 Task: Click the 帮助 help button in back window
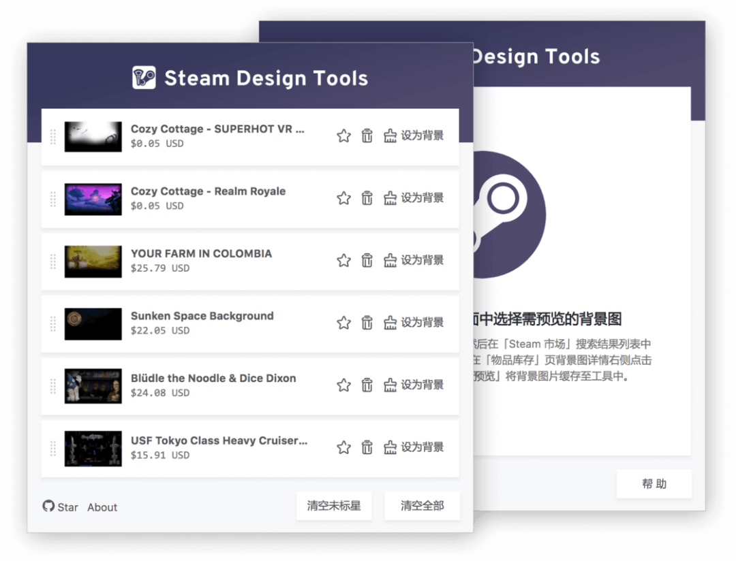(654, 483)
